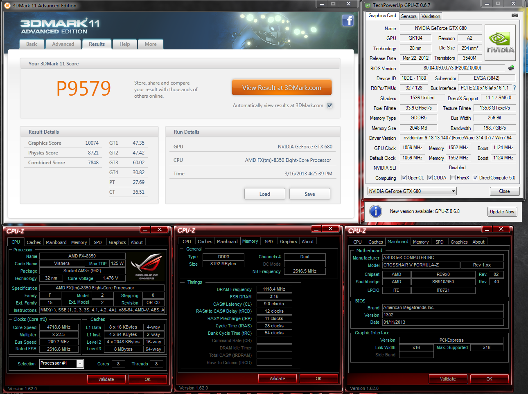
Task: Click the Combined Score value 7848
Action: click(93, 163)
